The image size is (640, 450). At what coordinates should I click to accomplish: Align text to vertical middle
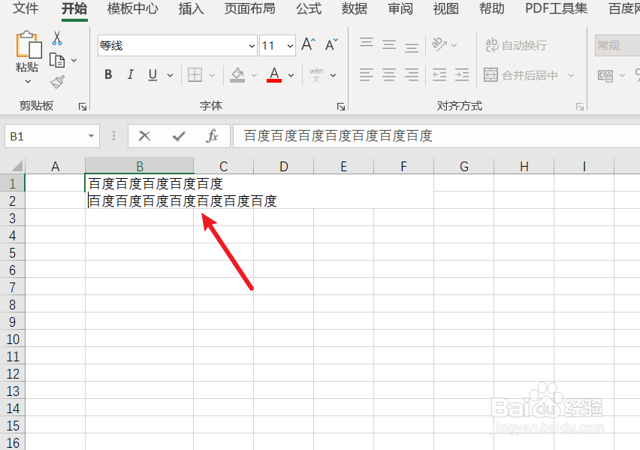coord(389,44)
